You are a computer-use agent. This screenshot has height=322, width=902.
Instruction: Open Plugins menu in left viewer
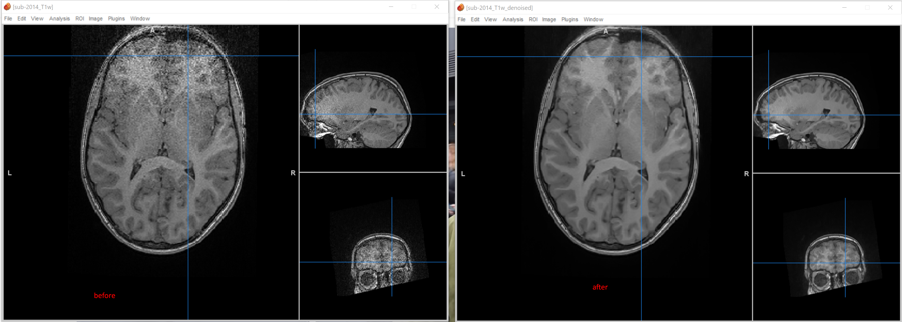(116, 19)
